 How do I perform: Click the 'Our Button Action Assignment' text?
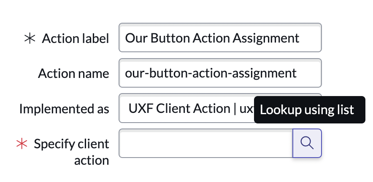click(212, 38)
